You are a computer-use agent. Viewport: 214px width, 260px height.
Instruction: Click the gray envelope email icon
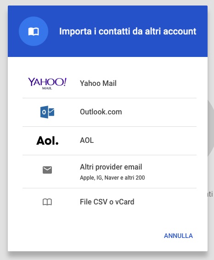47,170
